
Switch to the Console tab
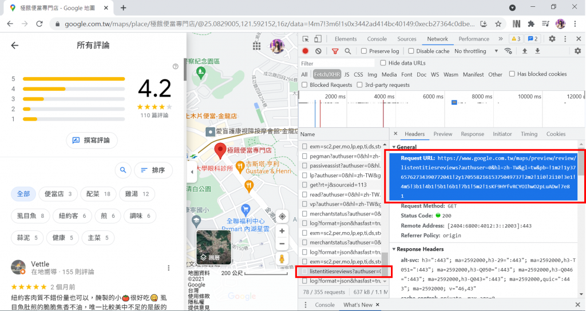pos(377,39)
